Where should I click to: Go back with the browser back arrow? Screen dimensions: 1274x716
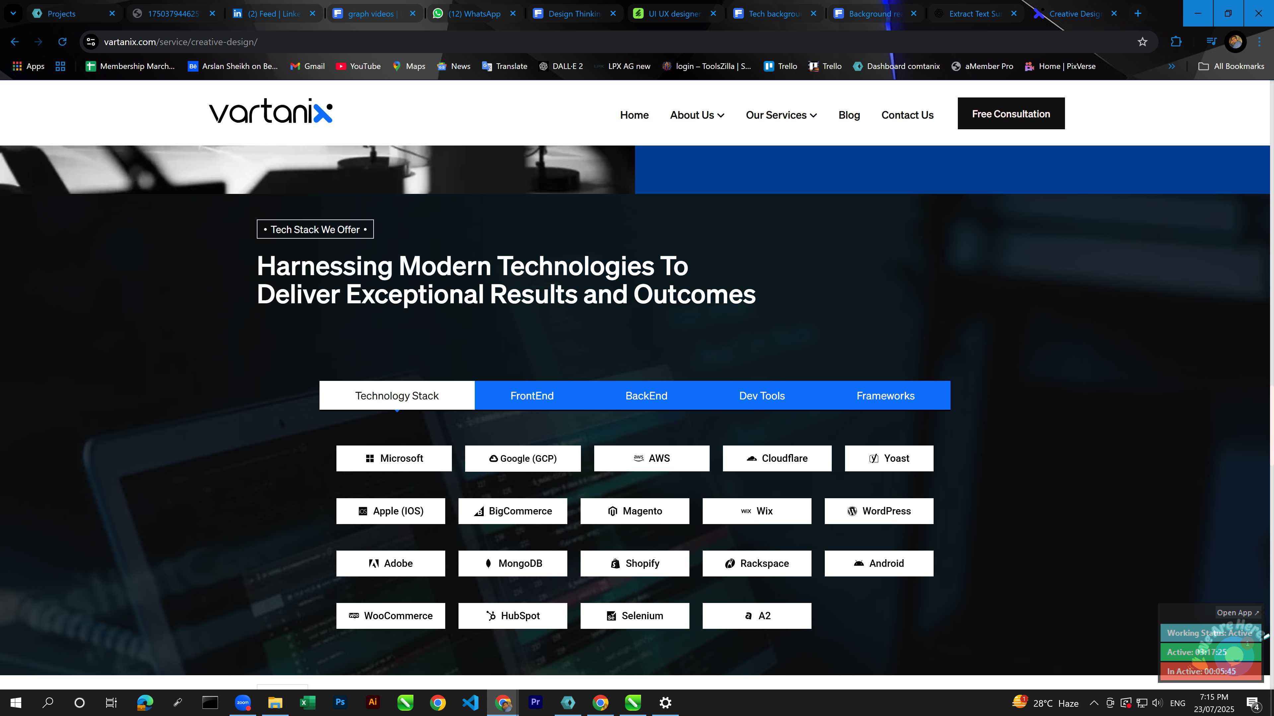click(x=15, y=42)
